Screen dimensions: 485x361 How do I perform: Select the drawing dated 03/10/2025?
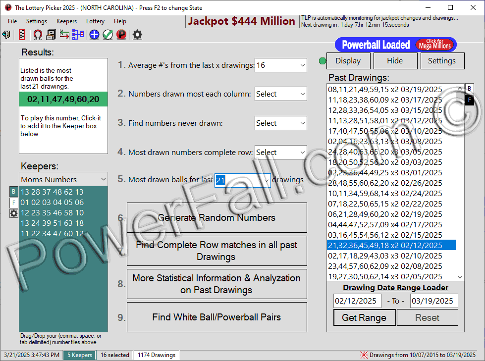tap(391, 131)
